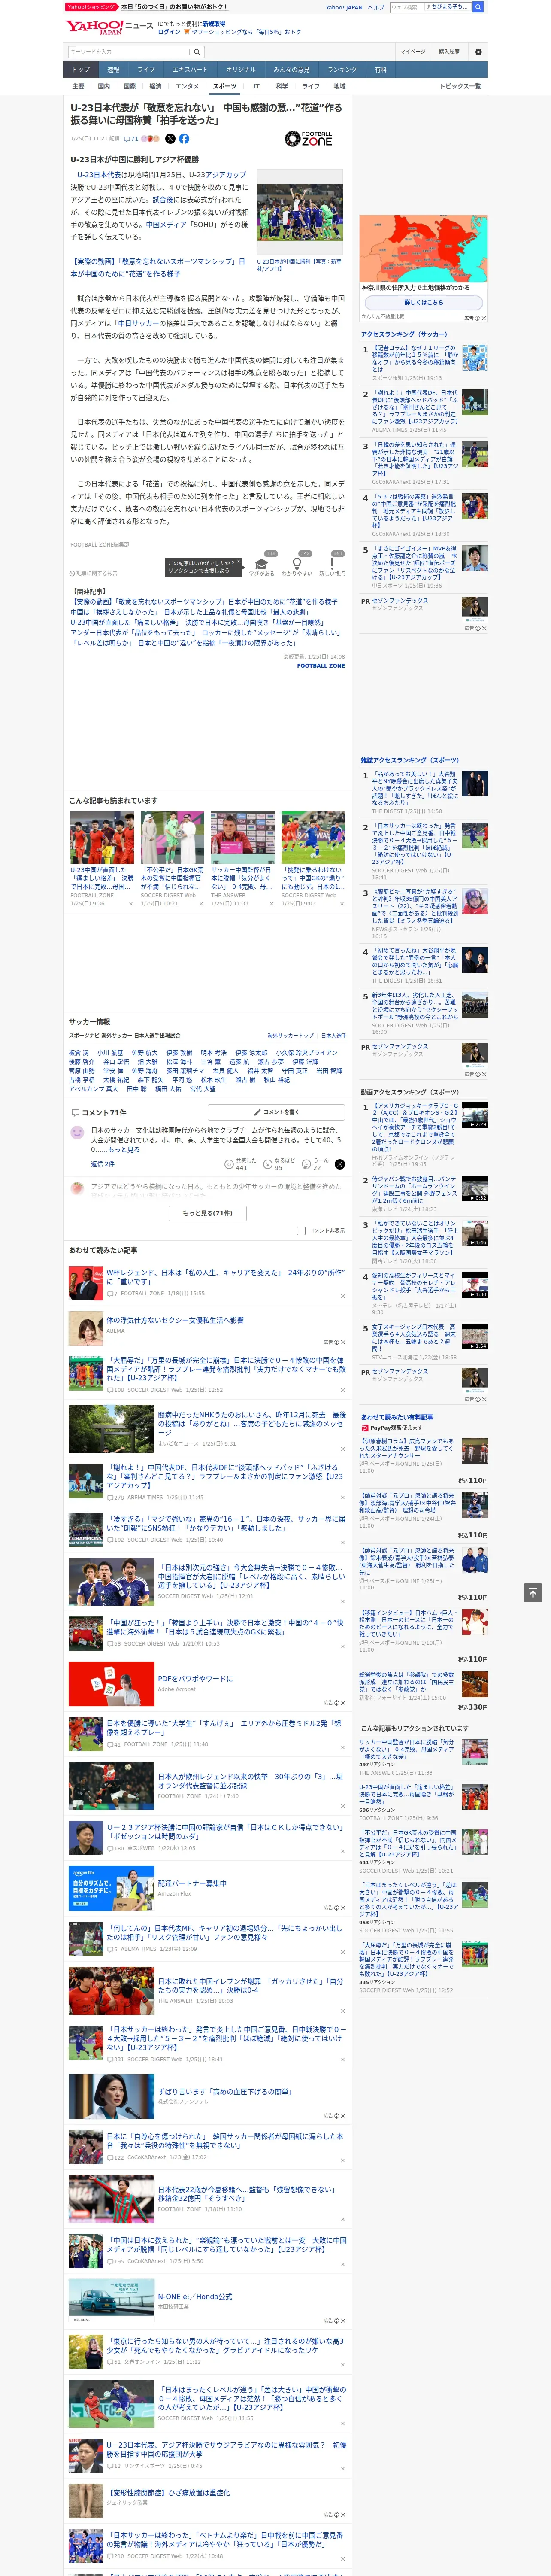This screenshot has width=551, height=2576.
Task: React with 新しい視点 exclamation icon
Action: (x=332, y=564)
